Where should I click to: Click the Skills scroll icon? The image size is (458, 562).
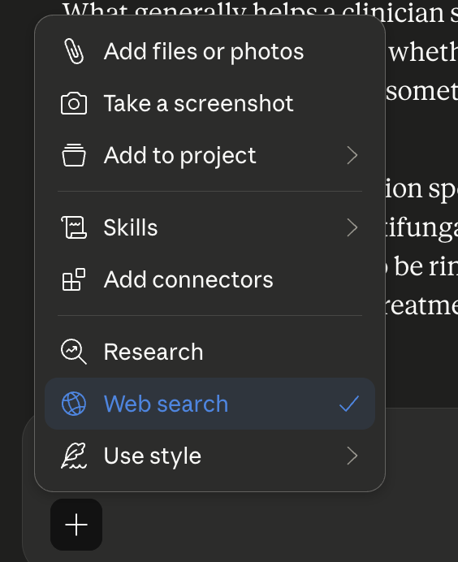click(74, 227)
